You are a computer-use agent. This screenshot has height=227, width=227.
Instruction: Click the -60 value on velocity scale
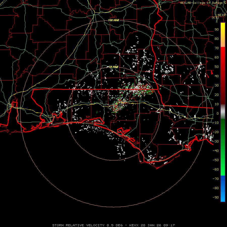[216, 169]
